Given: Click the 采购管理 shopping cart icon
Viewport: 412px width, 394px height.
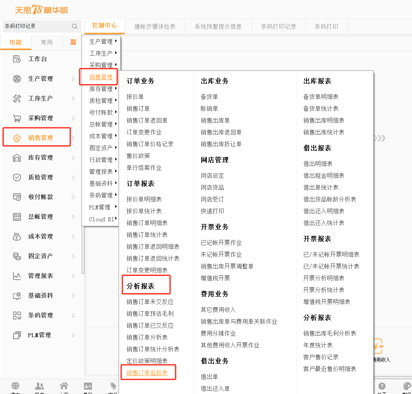Looking at the screenshot, I should coord(17,118).
